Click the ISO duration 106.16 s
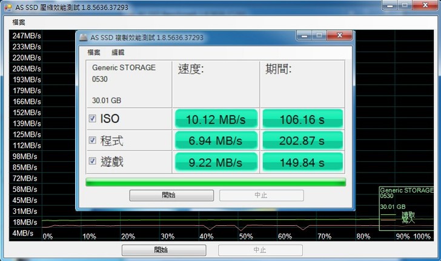The width and height of the screenshot is (441, 261). (x=302, y=119)
